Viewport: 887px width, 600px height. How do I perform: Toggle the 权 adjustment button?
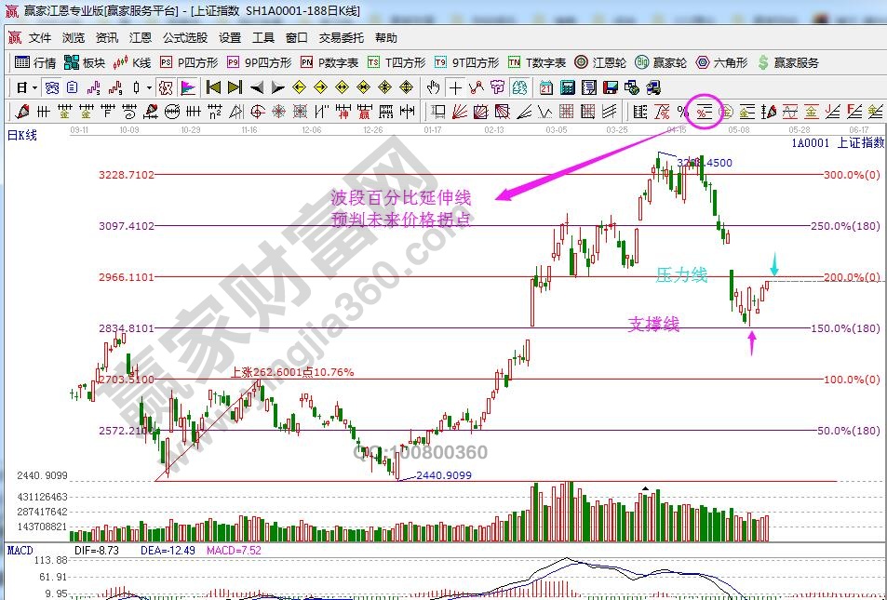pyautogui.click(x=166, y=87)
